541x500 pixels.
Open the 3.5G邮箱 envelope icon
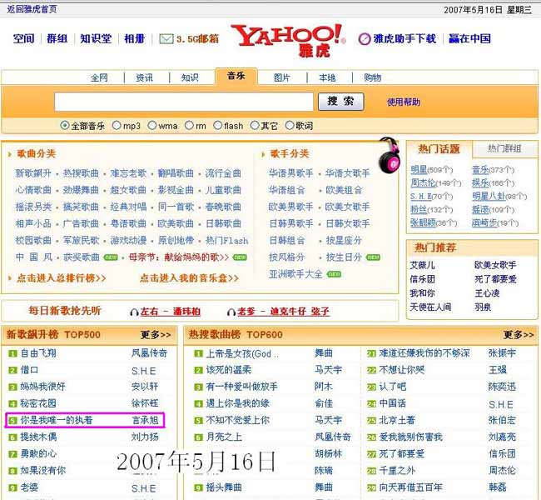tap(166, 38)
